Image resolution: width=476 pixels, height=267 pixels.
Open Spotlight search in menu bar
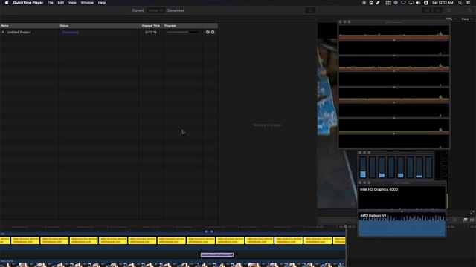click(x=460, y=3)
